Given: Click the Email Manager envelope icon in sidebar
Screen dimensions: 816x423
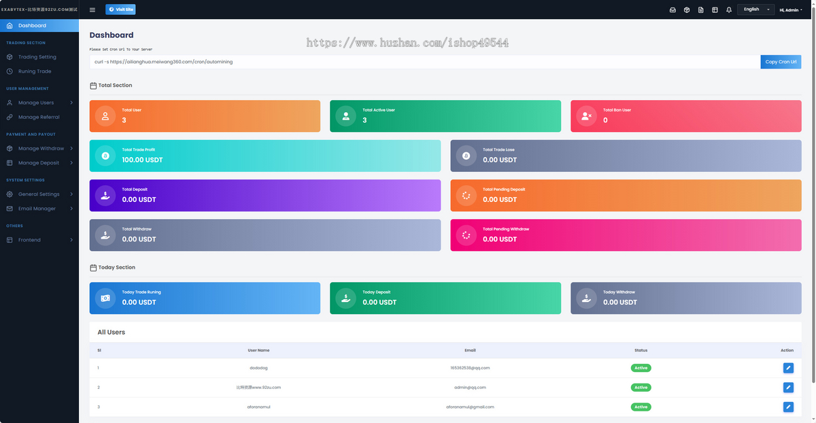Looking at the screenshot, I should (x=10, y=209).
